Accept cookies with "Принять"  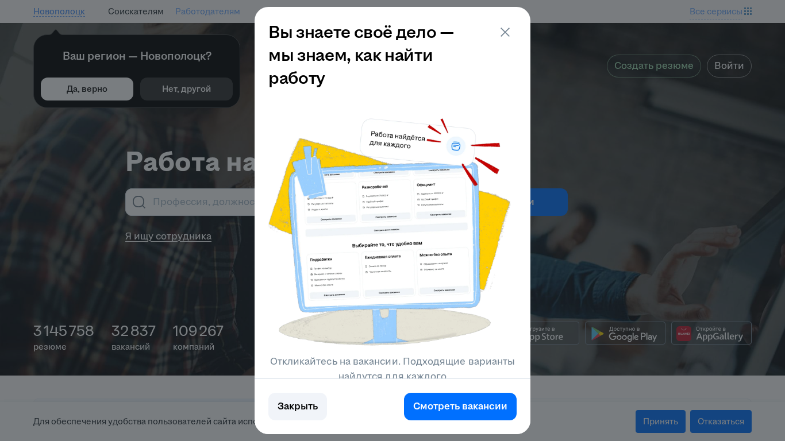click(x=660, y=421)
